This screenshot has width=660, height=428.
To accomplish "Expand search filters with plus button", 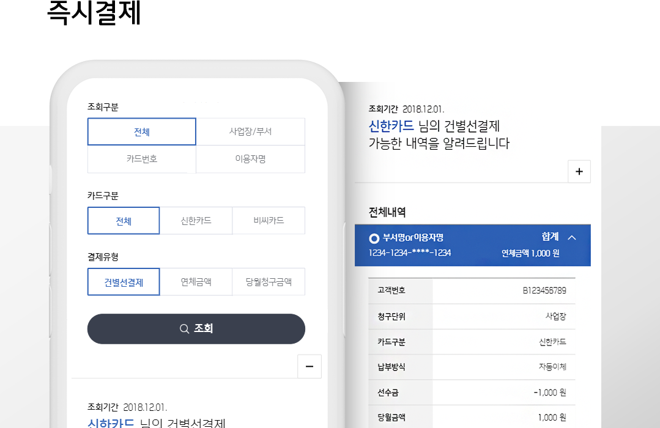I will 579,171.
